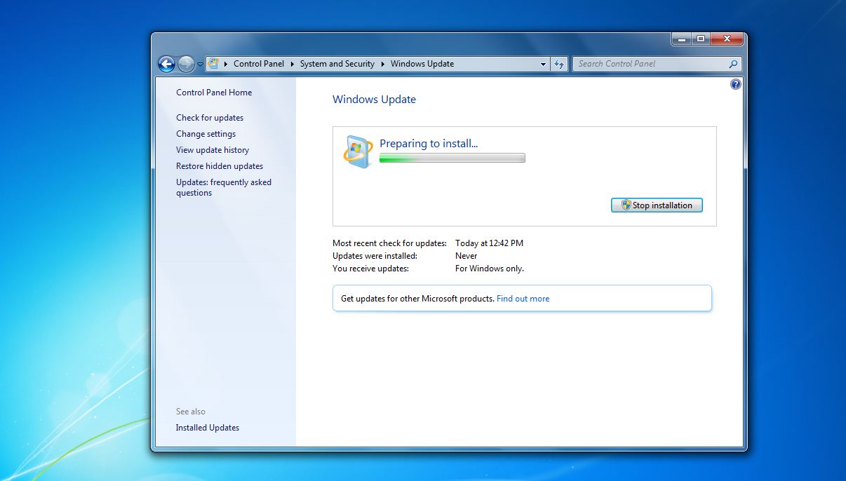Click the forward navigation arrow
Screen dimensions: 846x481
tap(186, 64)
